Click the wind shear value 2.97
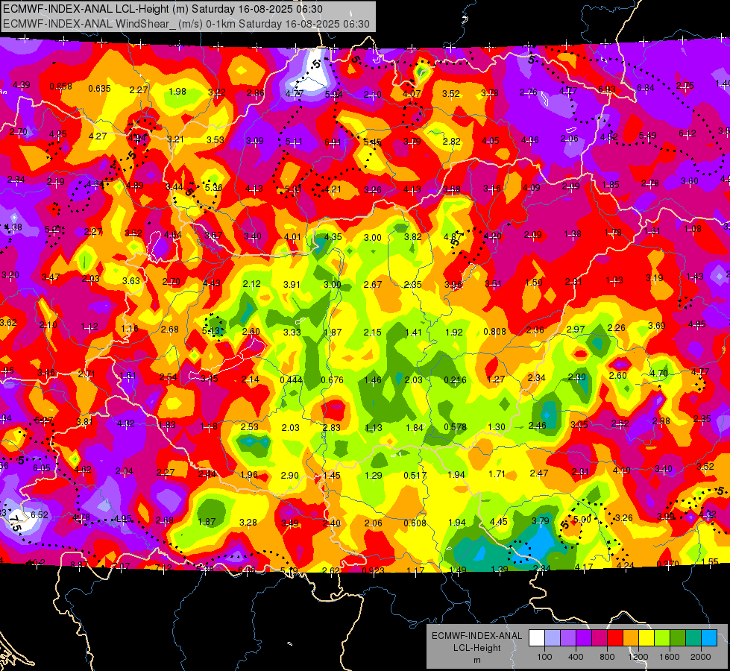The height and width of the screenshot is (671, 730). pyautogui.click(x=576, y=330)
